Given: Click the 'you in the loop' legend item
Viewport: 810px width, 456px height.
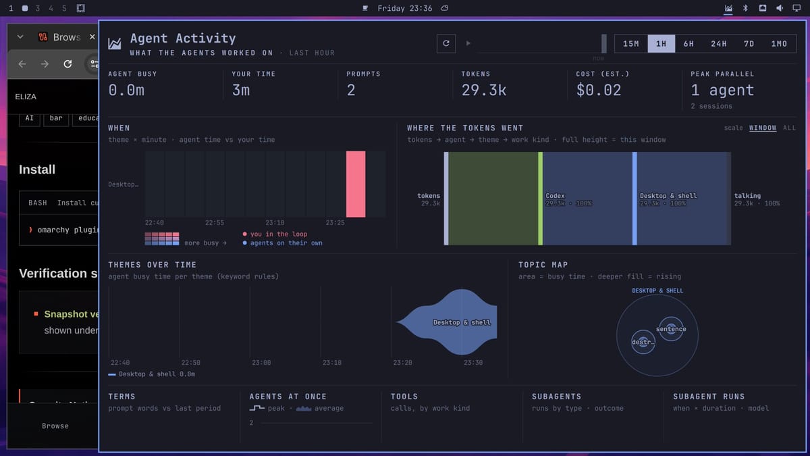Looking at the screenshot, I should coord(274,234).
